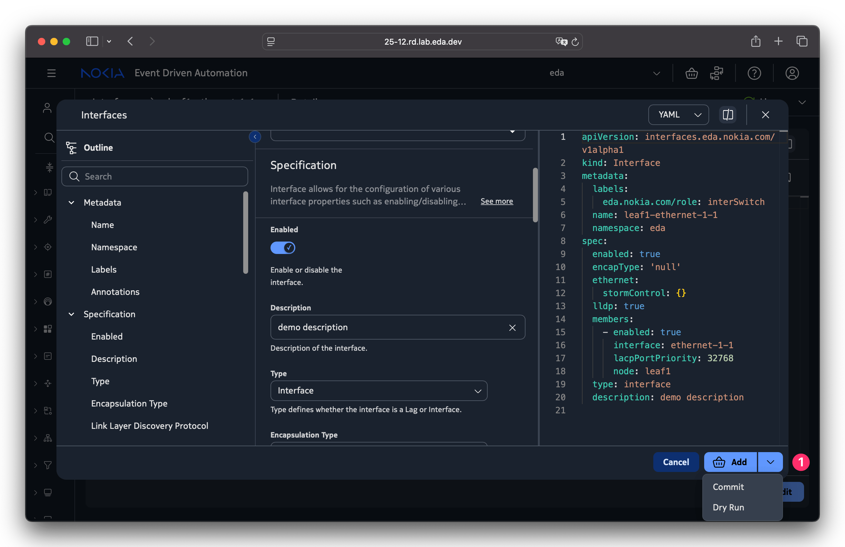Click the hamburger main menu icon

click(x=51, y=73)
